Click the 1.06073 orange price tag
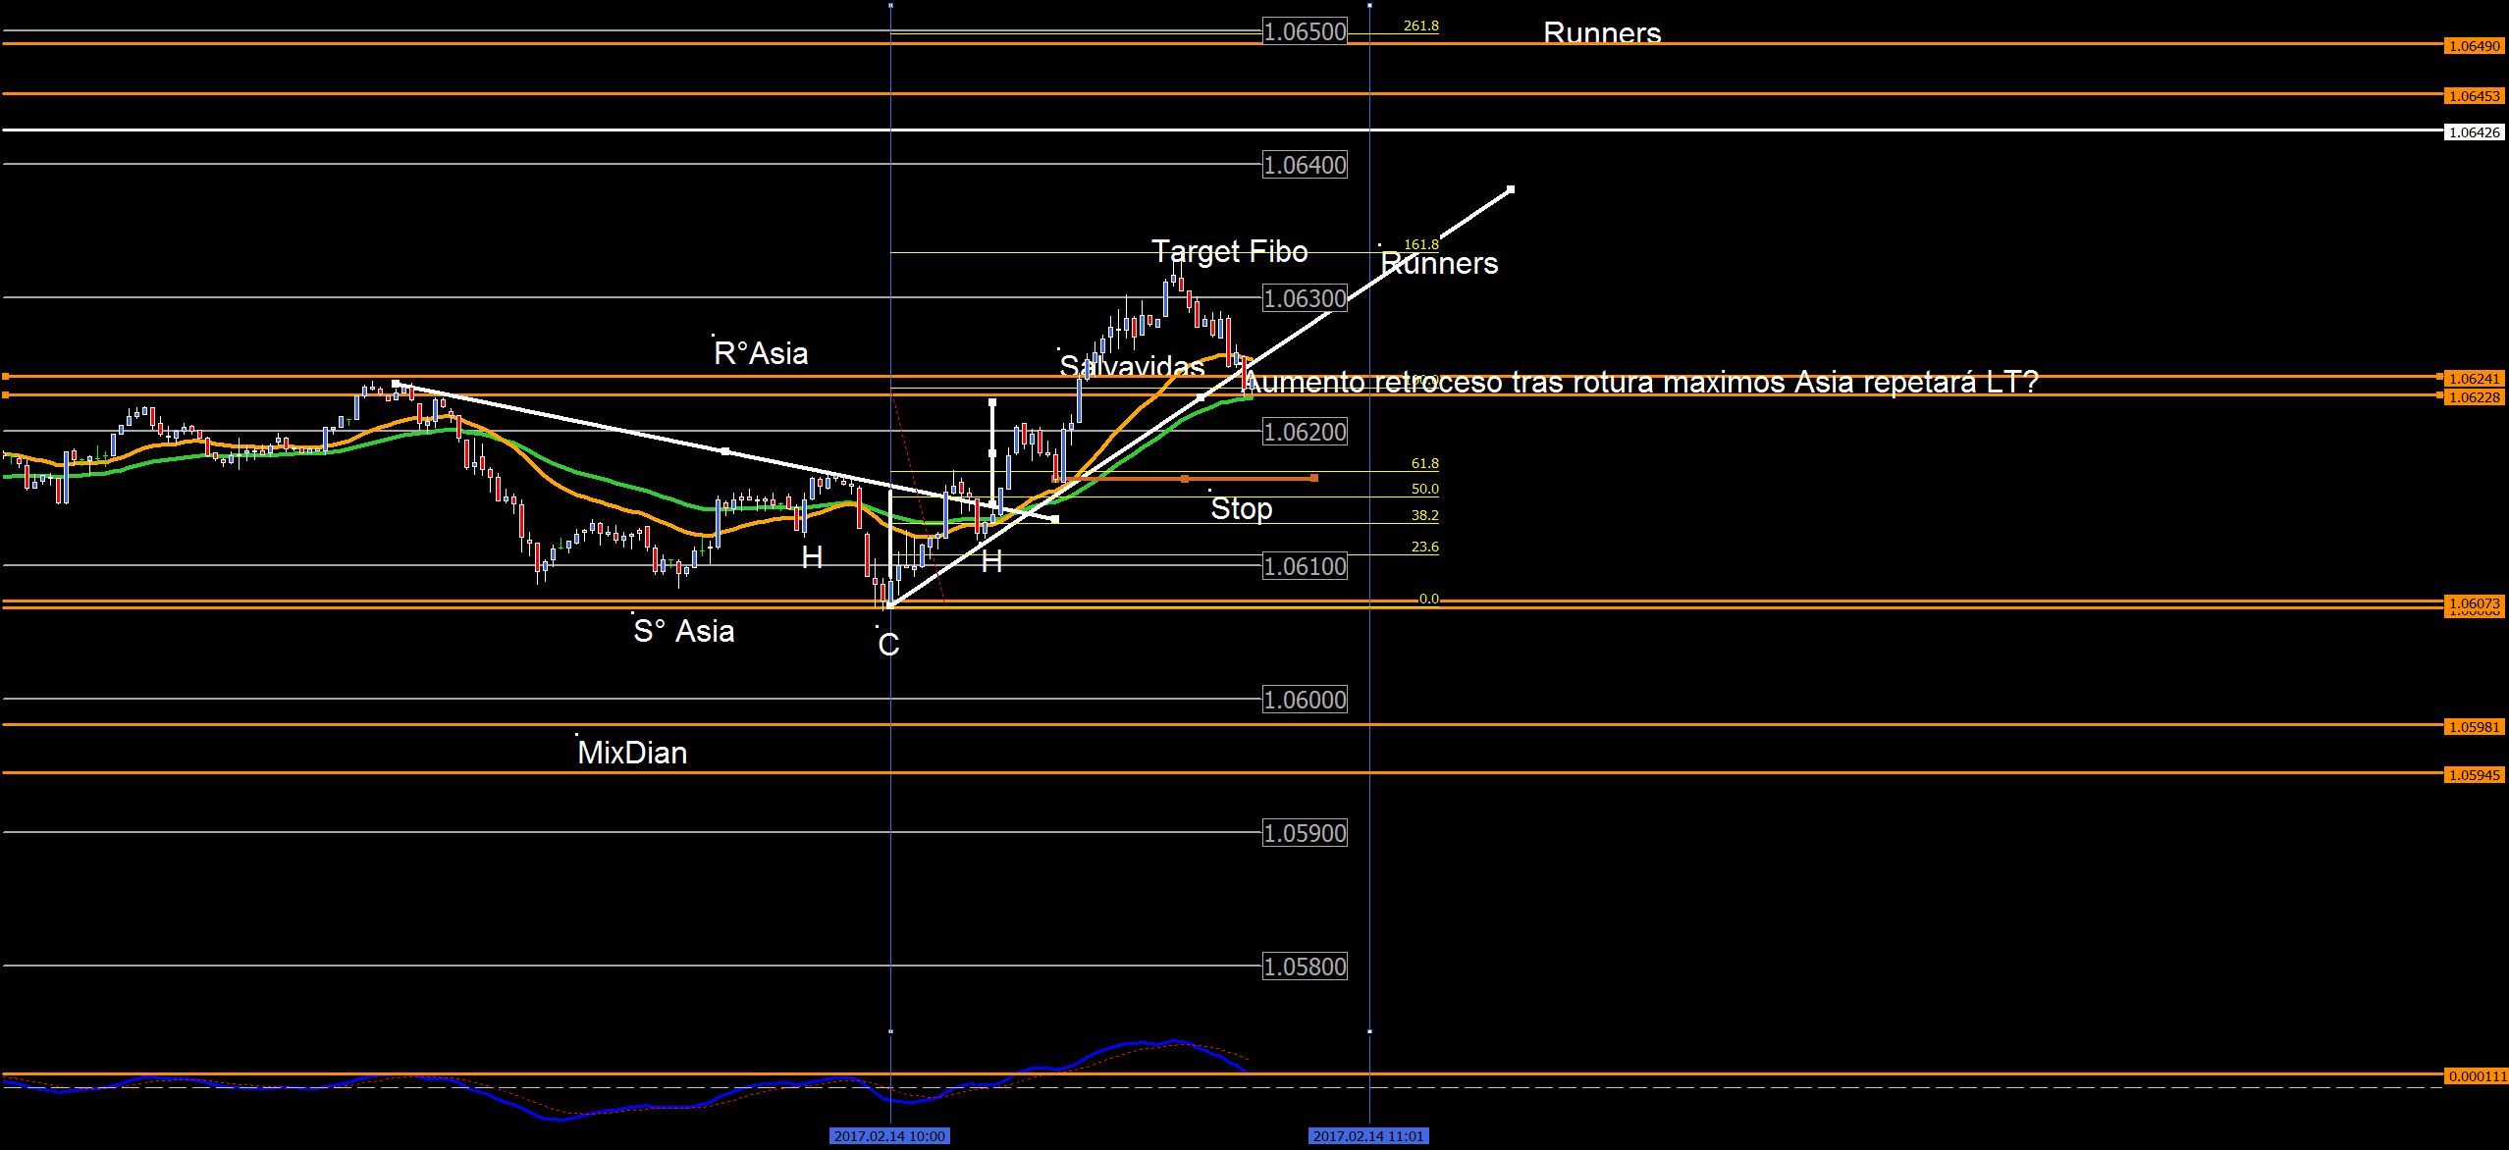 pos(2474,603)
